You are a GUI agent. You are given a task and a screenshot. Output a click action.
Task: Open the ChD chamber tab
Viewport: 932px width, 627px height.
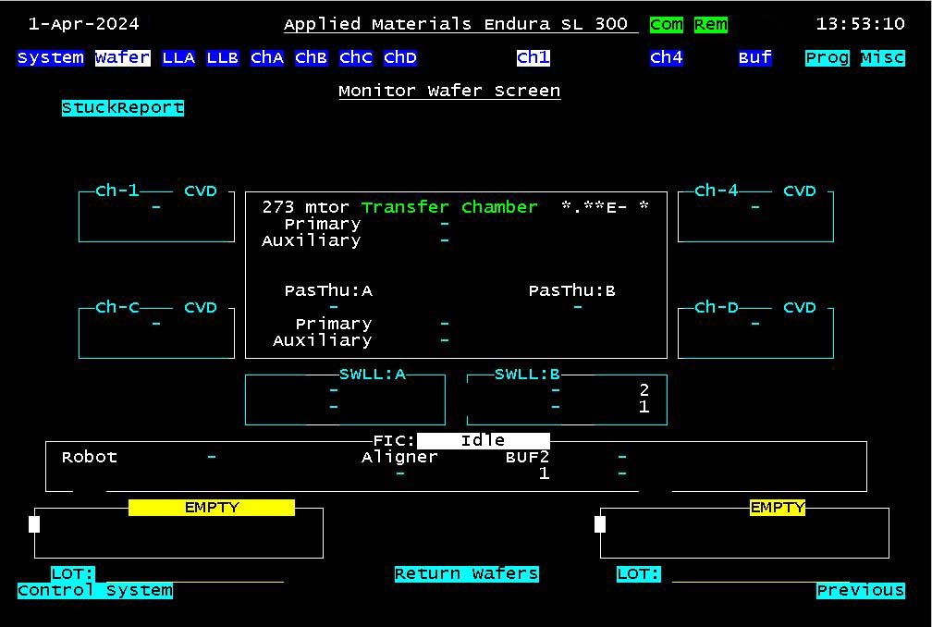(400, 57)
